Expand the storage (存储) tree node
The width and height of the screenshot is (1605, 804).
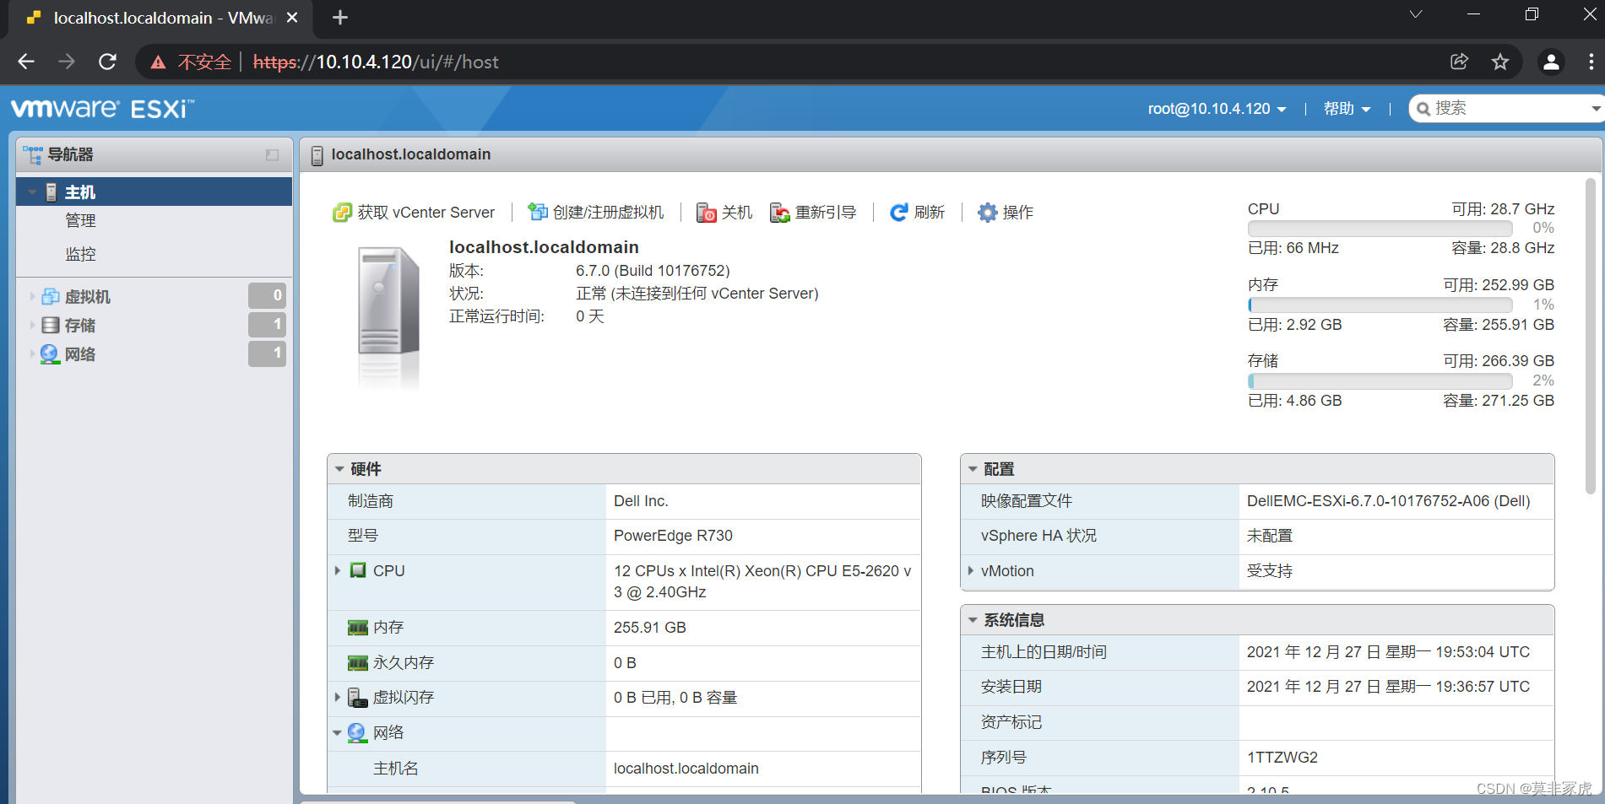click(x=32, y=325)
